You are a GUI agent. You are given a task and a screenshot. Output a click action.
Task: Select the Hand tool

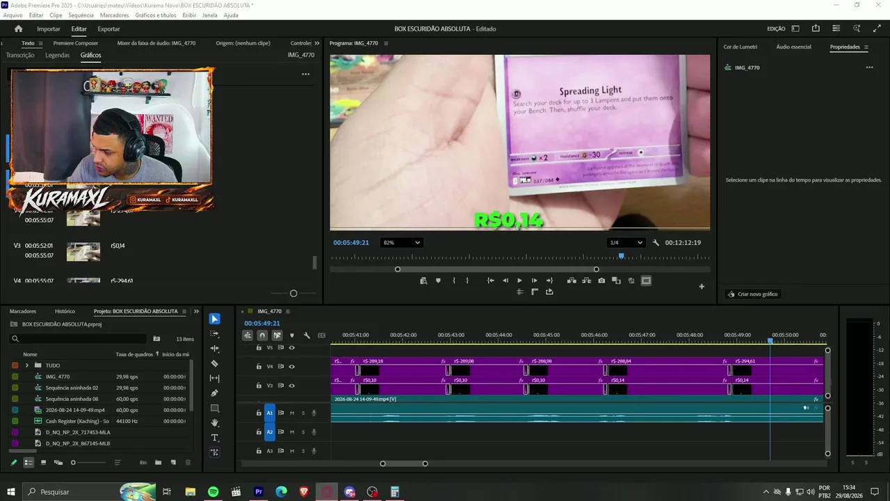click(x=215, y=423)
